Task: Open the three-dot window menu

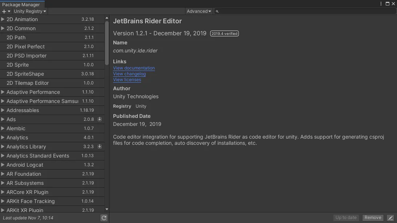Action: [x=381, y=3]
